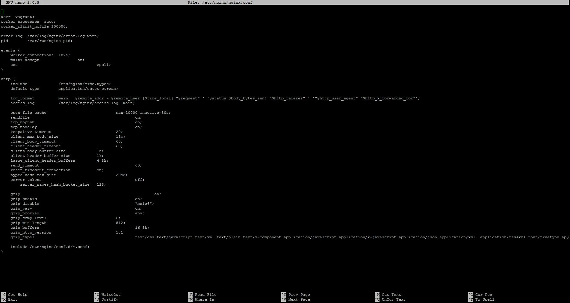Image resolution: width=570 pixels, height=303 pixels.
Task: Place cursor on the gzip_disable "msie6" value
Action: coord(144,204)
